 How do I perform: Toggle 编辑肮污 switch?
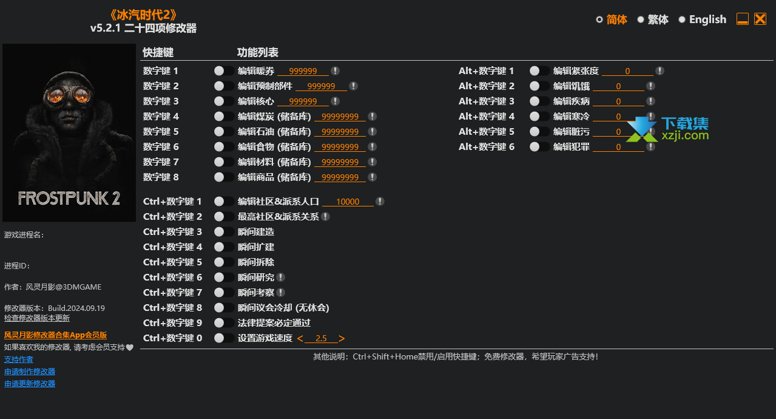(539, 132)
